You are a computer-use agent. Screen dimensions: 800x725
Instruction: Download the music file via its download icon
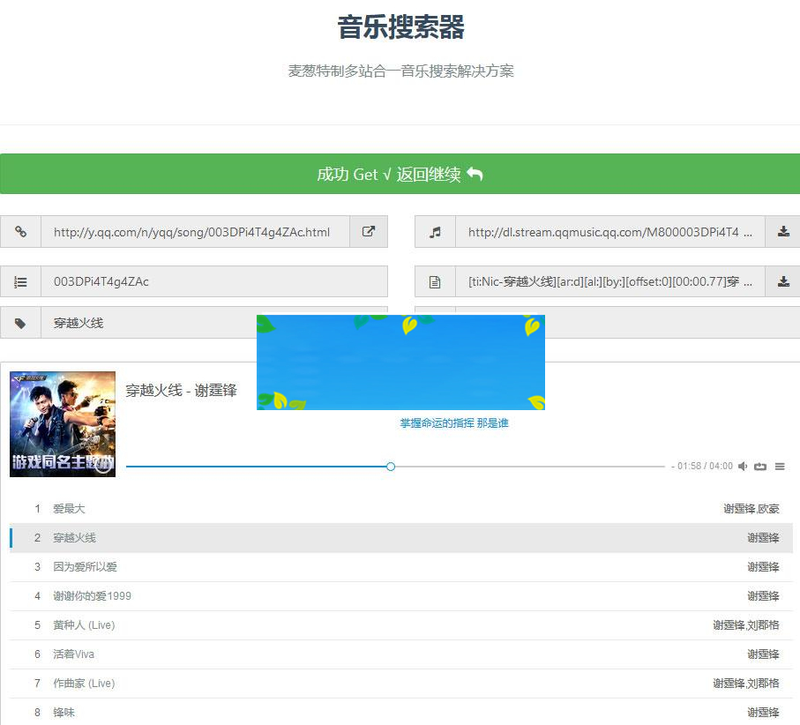784,231
